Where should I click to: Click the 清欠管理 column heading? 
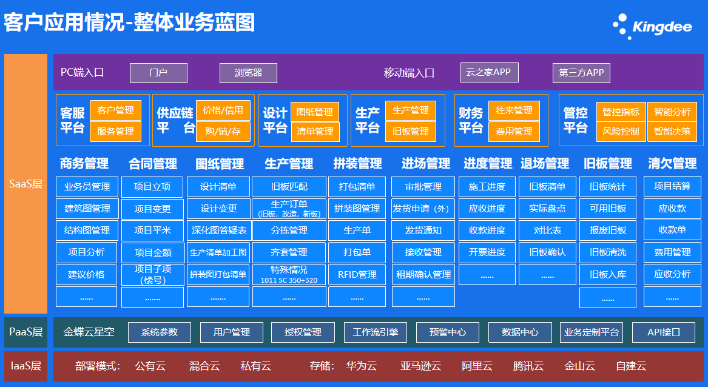672,163
